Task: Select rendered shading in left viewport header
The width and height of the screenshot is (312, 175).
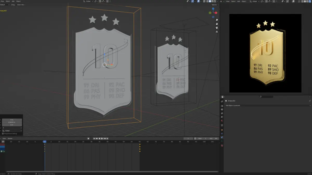Action: tap(215, 1)
